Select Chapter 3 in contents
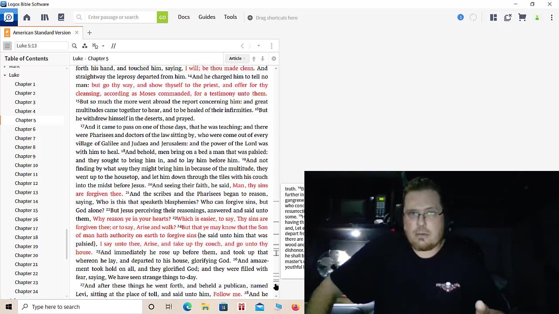Screen dimensions: 559x314 coord(25,102)
